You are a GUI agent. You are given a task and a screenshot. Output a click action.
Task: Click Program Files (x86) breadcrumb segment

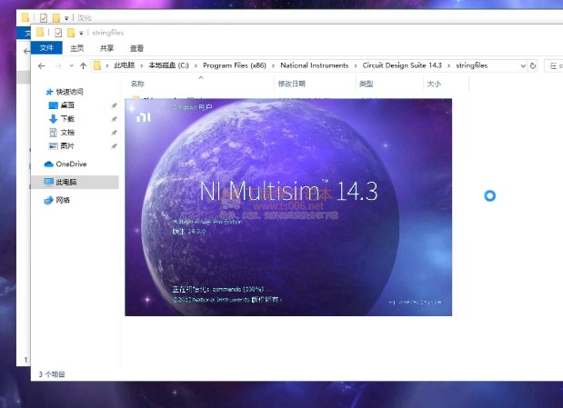[x=234, y=66]
